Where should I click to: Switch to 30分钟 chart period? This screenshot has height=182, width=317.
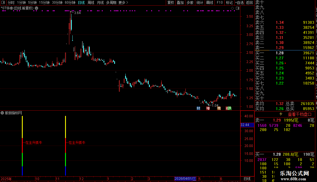57,3
